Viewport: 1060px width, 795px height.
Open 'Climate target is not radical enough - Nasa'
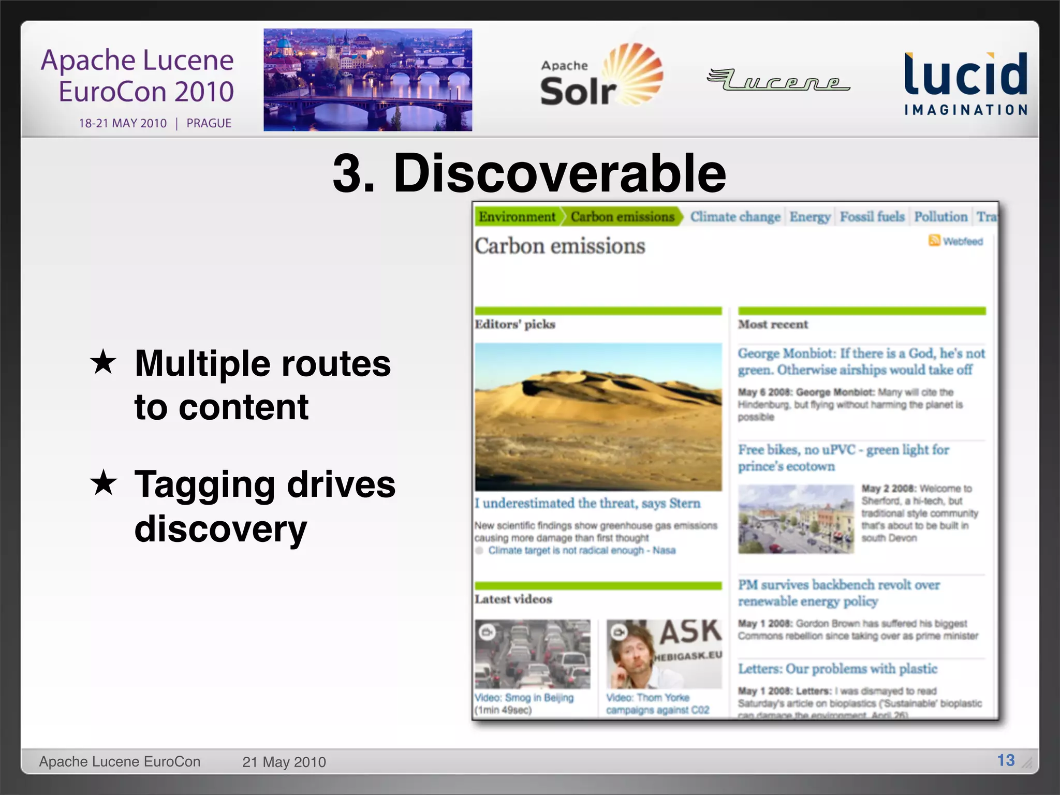point(582,550)
